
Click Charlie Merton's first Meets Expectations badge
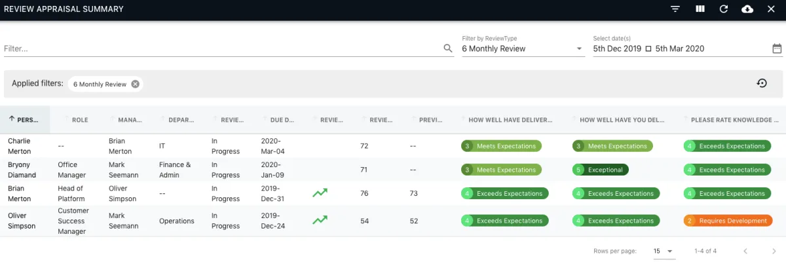(501, 146)
